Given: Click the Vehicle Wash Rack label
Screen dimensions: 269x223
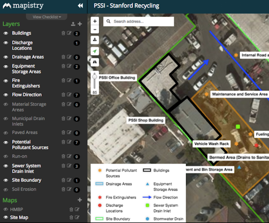Looking at the screenshot, I should 212,144.
